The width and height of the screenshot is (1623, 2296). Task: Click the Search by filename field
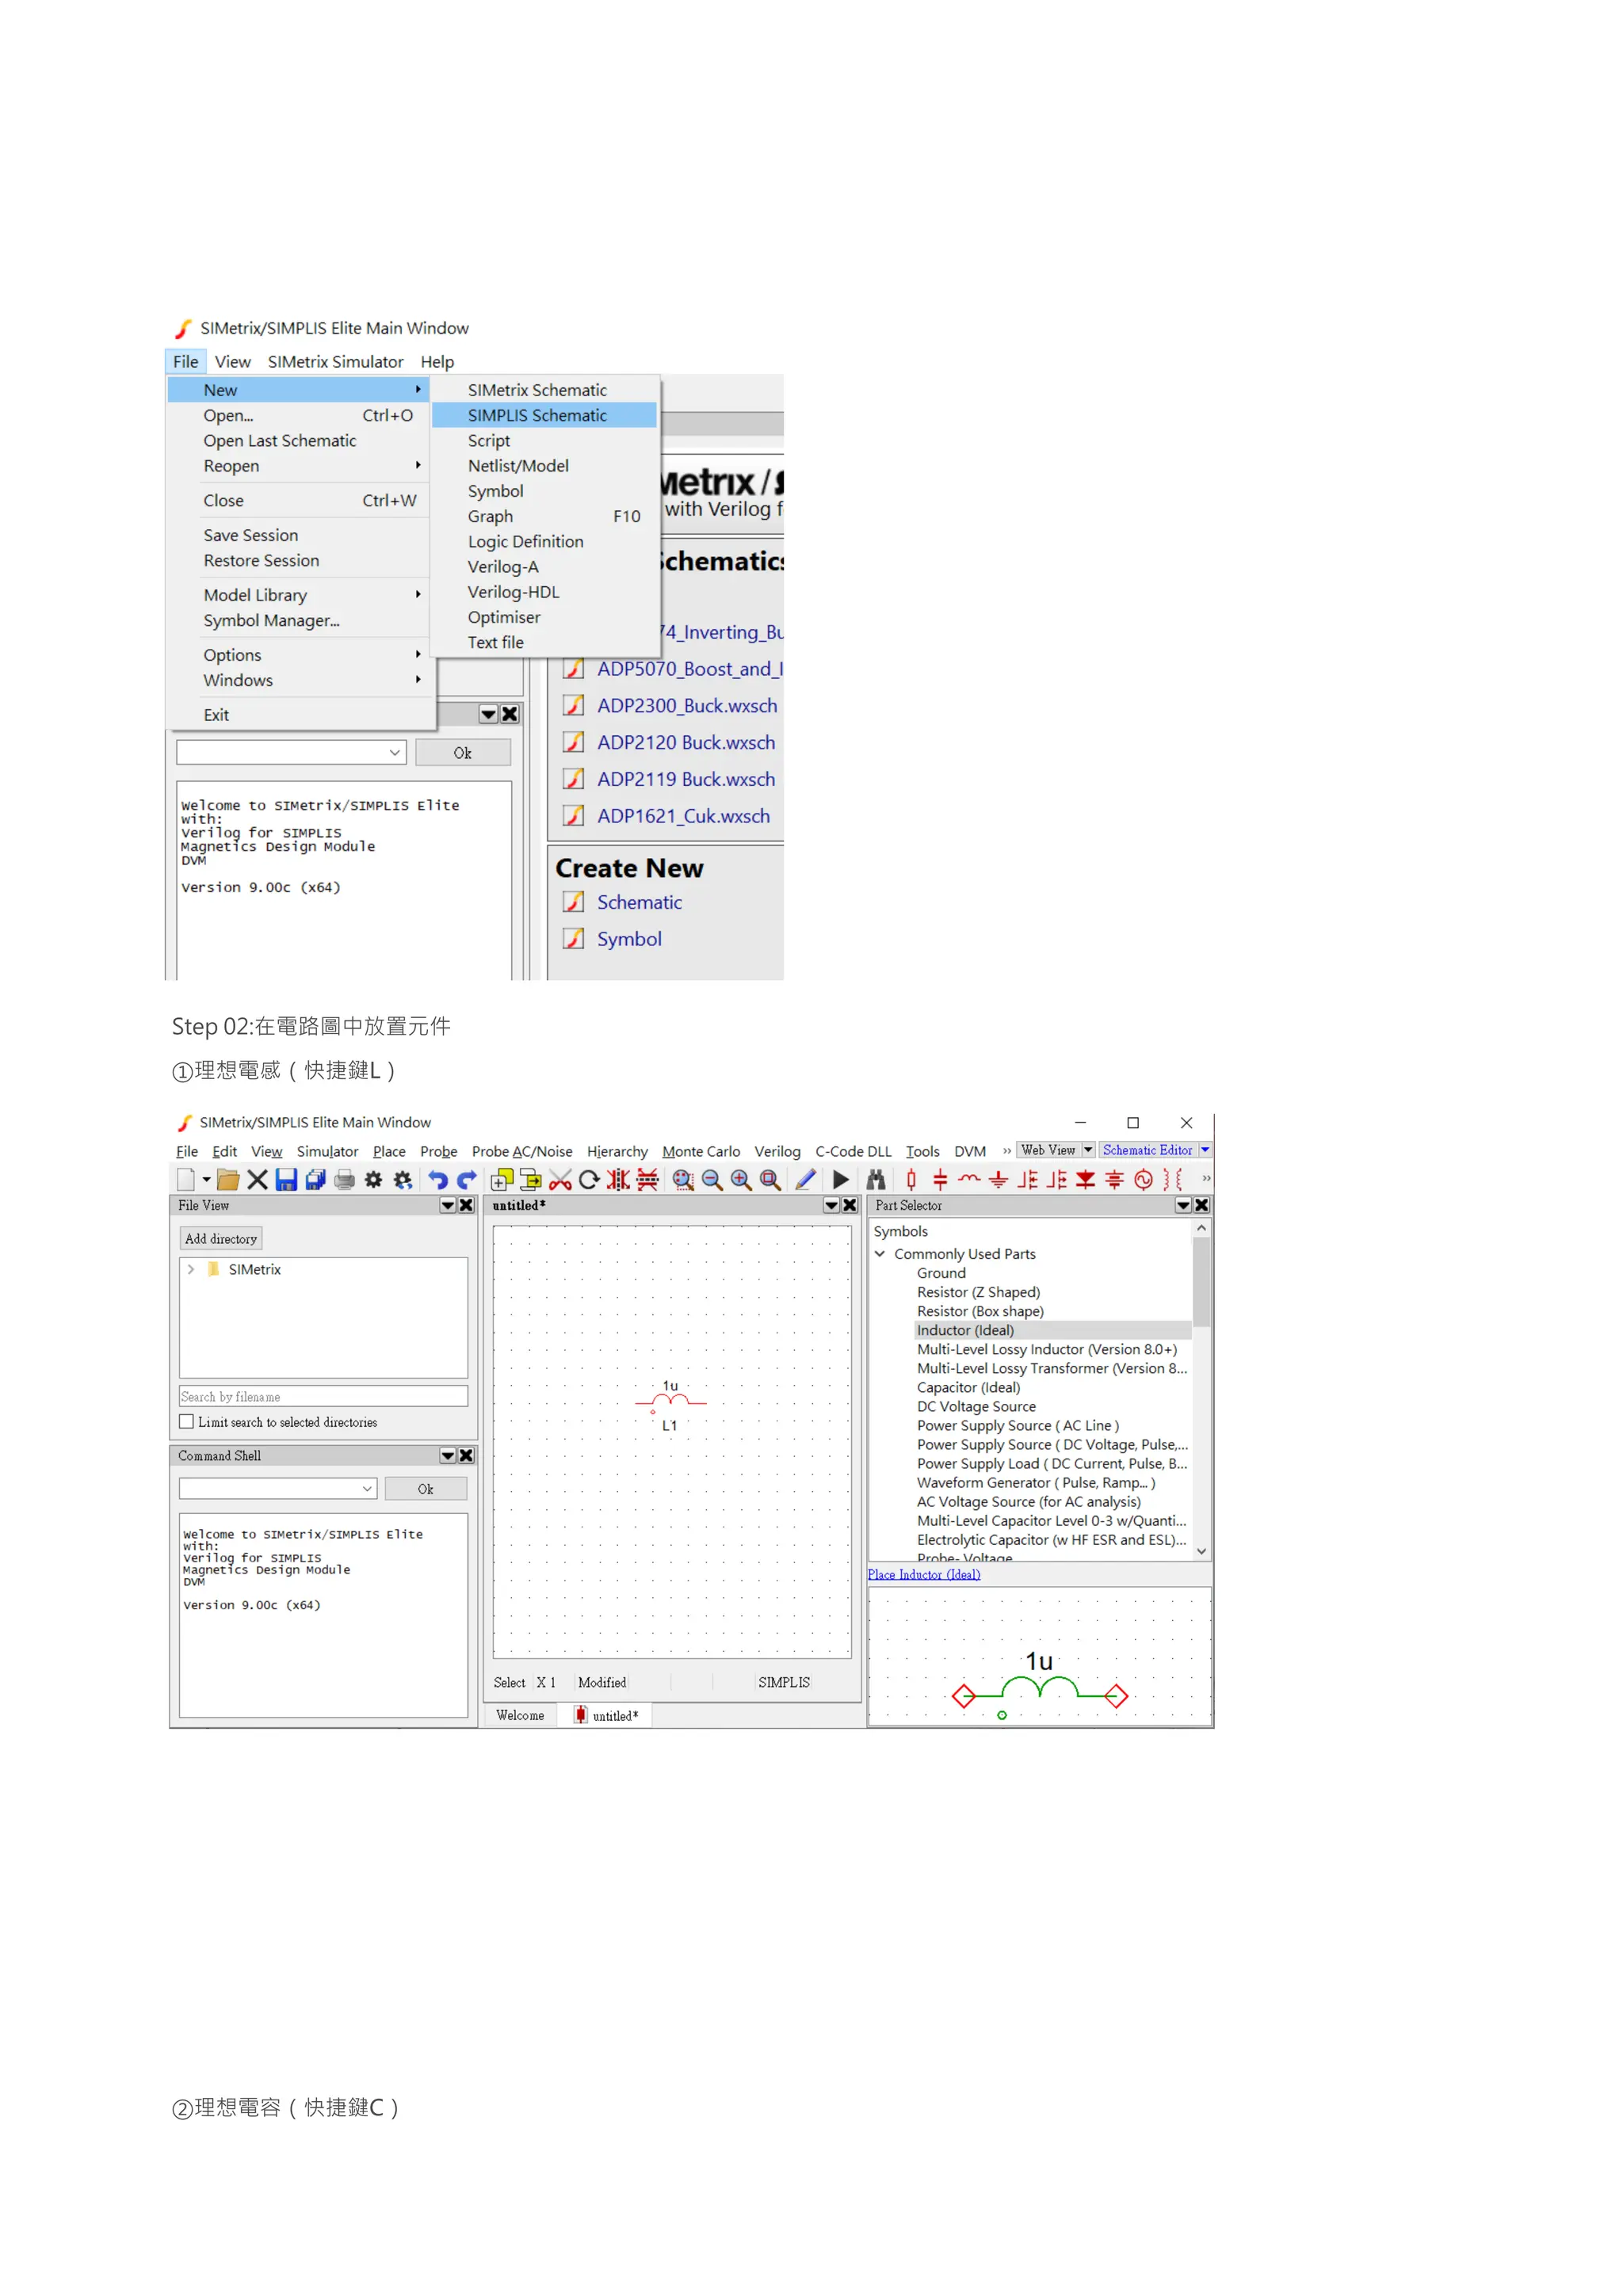(323, 1397)
